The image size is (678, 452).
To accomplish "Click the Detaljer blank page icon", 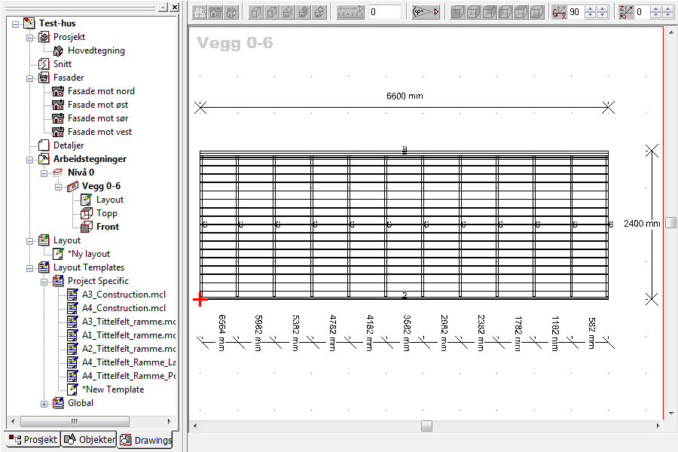I will click(x=44, y=145).
